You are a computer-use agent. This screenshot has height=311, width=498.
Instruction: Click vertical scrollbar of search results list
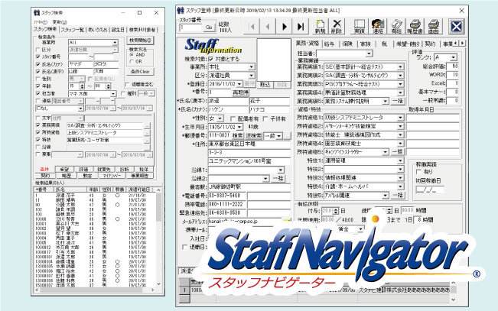[x=158, y=236]
